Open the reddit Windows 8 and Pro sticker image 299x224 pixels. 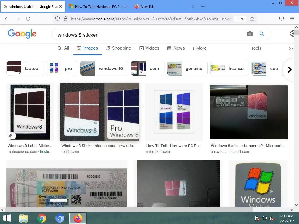point(99,112)
